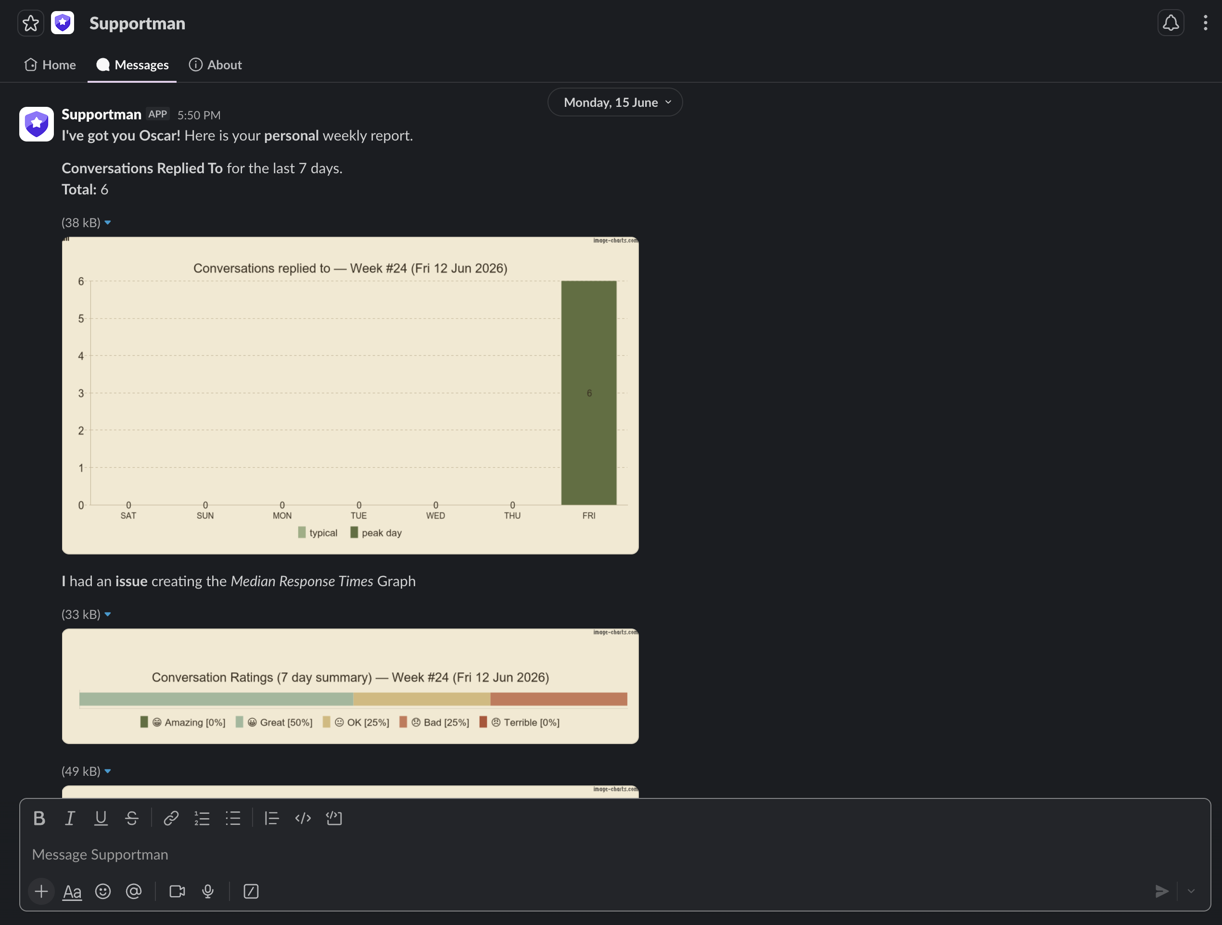Mention someone with the @ button
Image resolution: width=1222 pixels, height=925 pixels.
[134, 891]
